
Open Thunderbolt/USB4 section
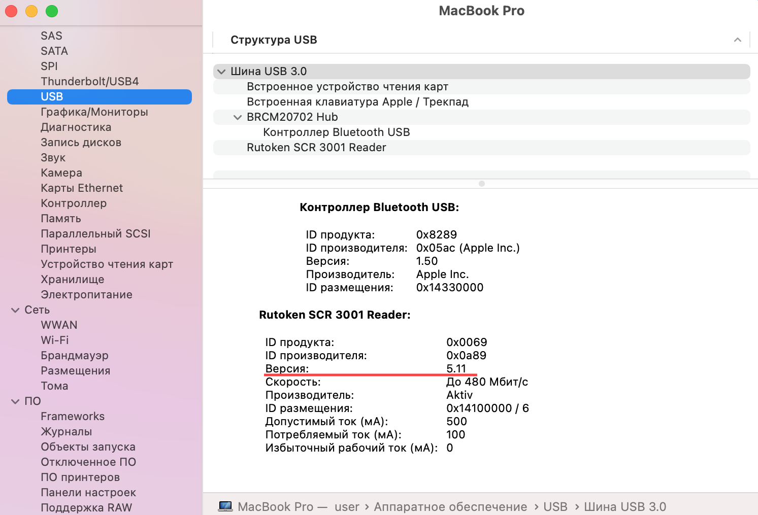tap(90, 81)
